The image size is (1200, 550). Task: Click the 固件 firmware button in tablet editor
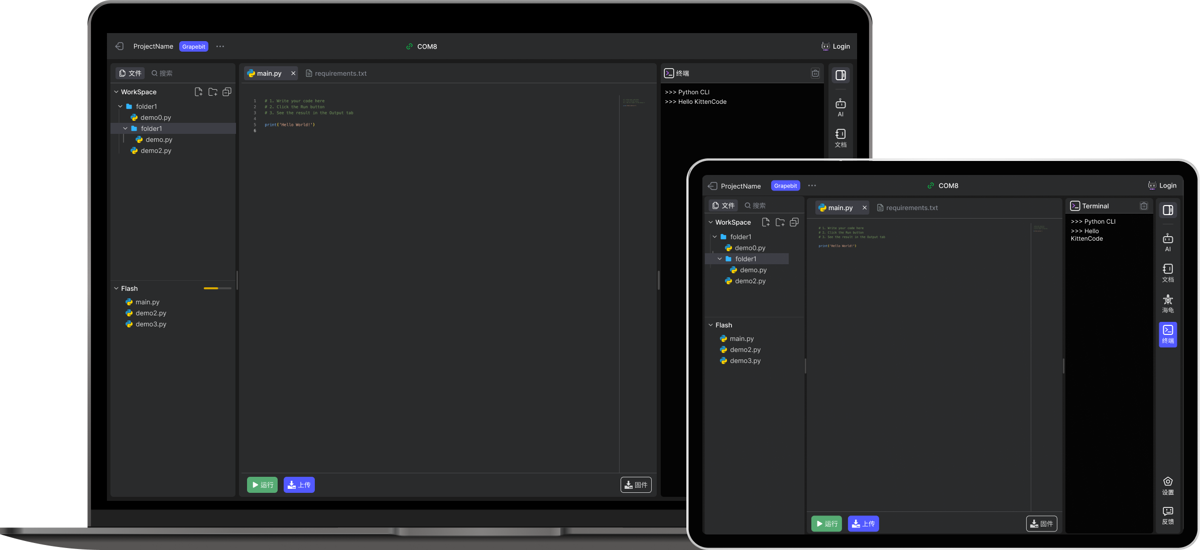click(x=1041, y=523)
